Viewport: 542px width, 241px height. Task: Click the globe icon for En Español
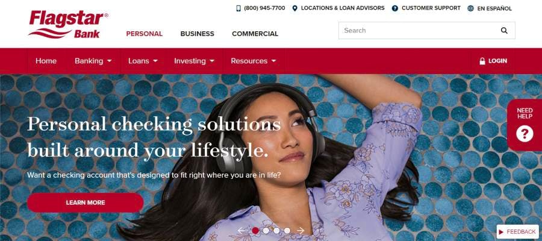[470, 8]
